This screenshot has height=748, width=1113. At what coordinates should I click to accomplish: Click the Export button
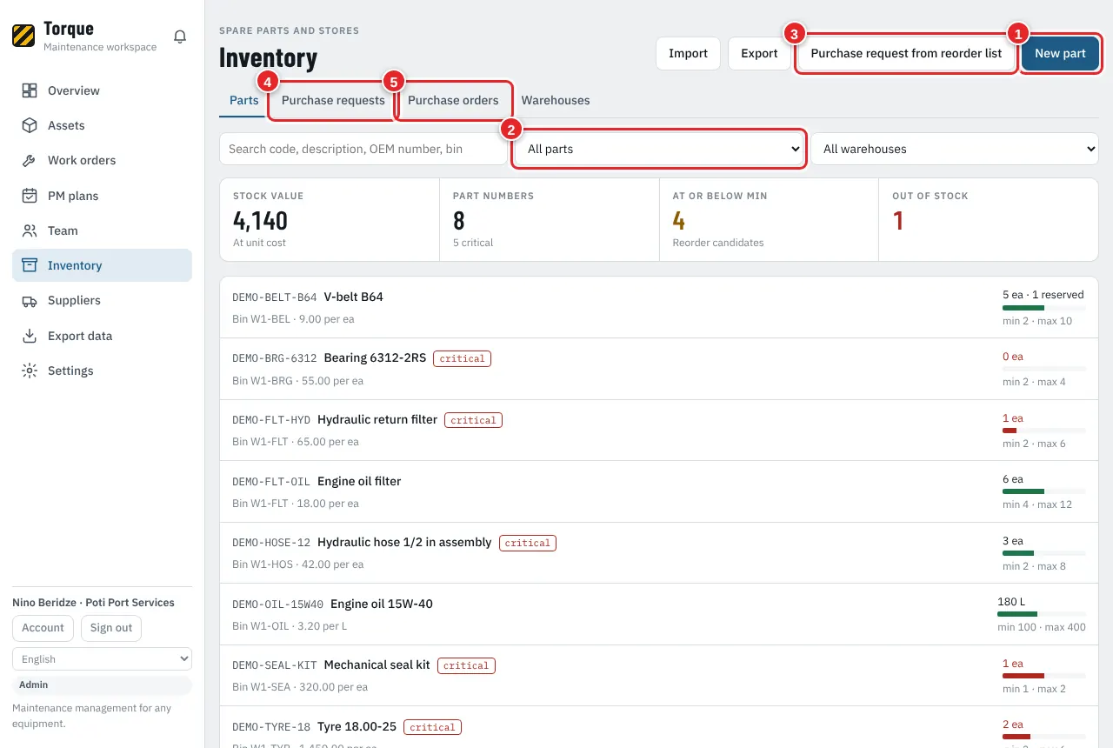(x=759, y=53)
